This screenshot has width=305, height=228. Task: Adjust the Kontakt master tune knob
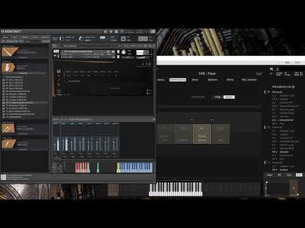pyautogui.click(x=81, y=39)
